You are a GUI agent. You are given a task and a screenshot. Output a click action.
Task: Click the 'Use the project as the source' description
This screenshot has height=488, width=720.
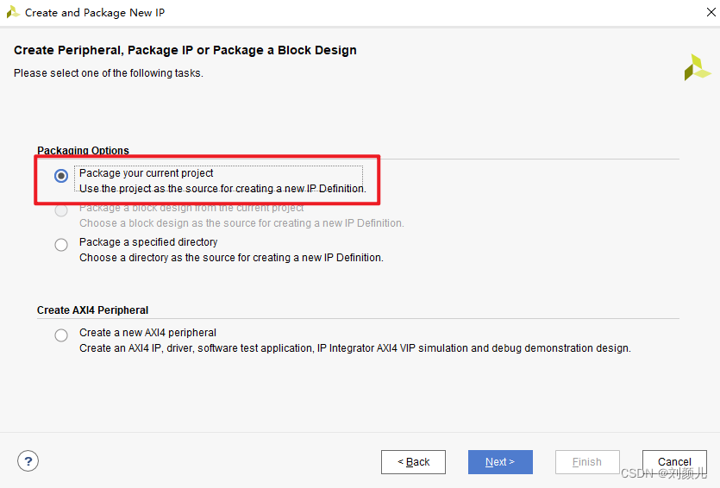222,189
